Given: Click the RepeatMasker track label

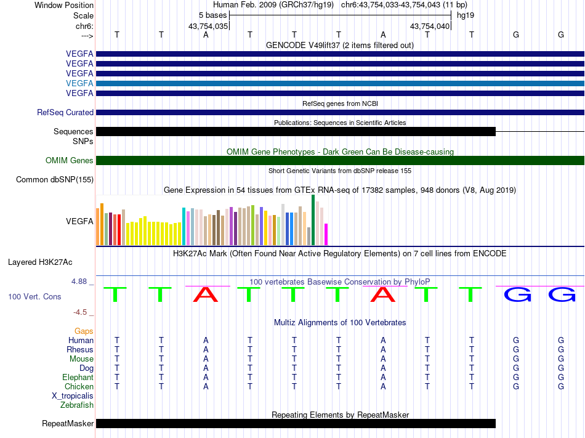Looking at the screenshot, I should [x=68, y=423].
